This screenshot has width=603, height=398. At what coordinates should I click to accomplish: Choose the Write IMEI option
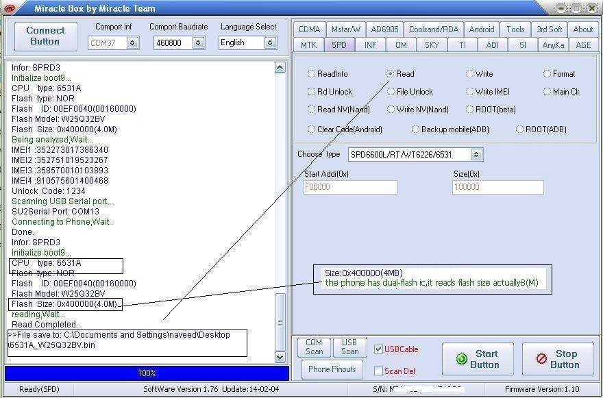[x=469, y=92]
